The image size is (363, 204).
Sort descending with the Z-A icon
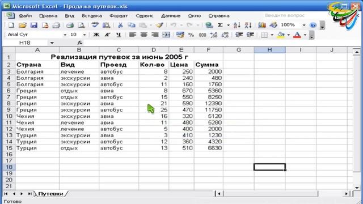pyautogui.click(x=248, y=25)
